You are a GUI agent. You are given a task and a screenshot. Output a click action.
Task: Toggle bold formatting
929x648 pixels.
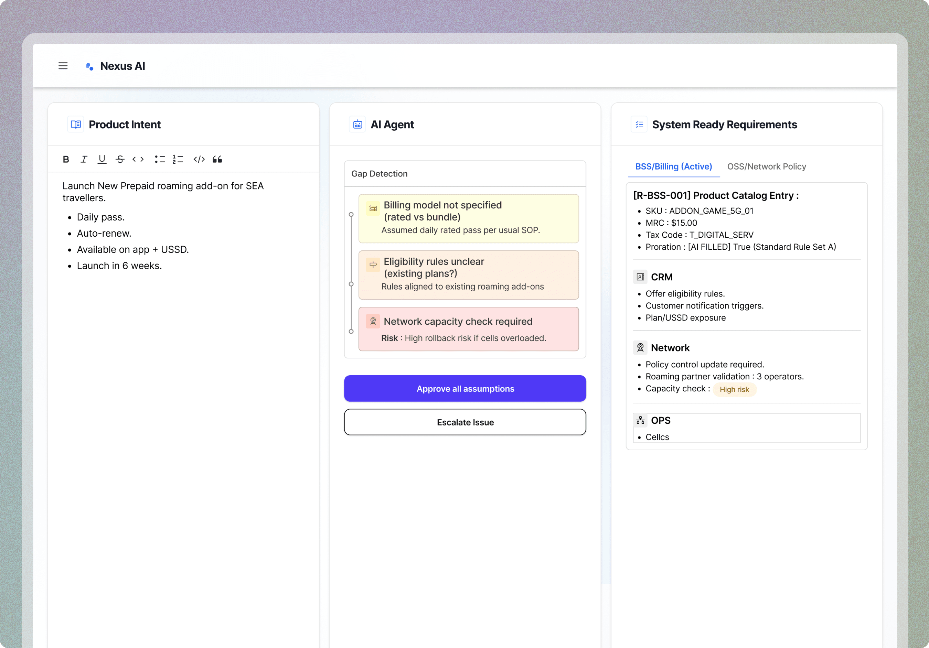[66, 159]
